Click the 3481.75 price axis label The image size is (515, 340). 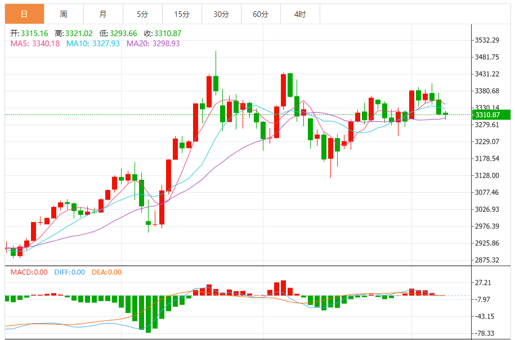[487, 57]
